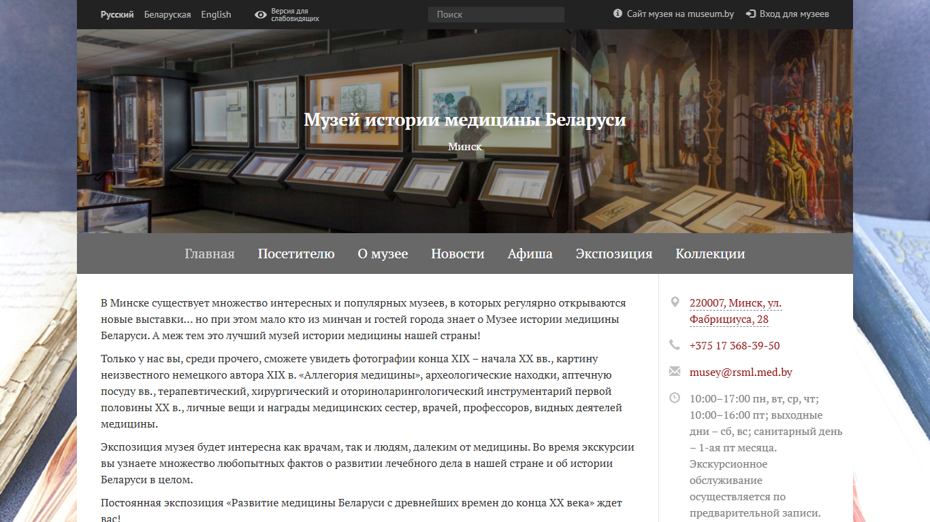Click the clock icon beside opening hours

coord(675,398)
